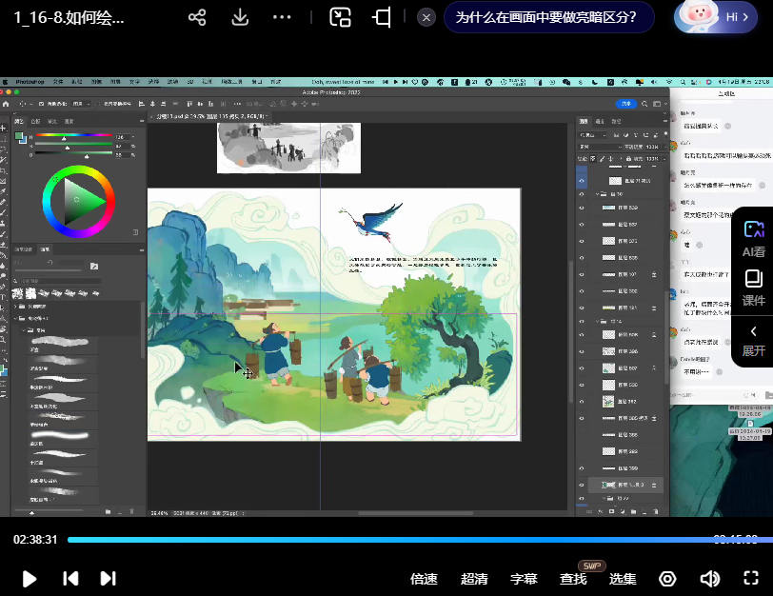Screen dimensions: 773x596
Task: Toggle fullscreen video mode
Action: (x=750, y=579)
